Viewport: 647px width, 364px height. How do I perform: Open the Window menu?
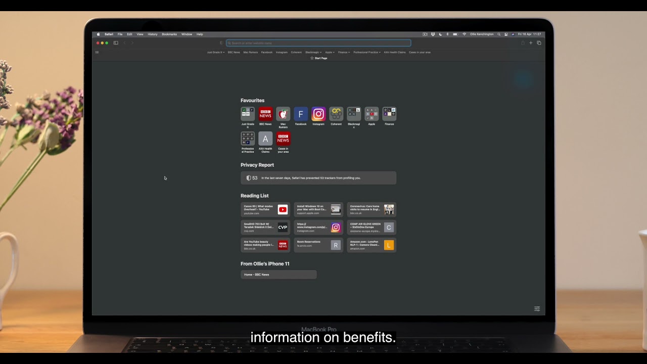187,34
